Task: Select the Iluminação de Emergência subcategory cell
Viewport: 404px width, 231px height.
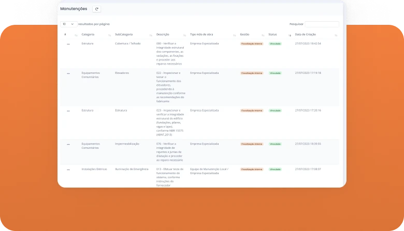Action: (x=132, y=169)
